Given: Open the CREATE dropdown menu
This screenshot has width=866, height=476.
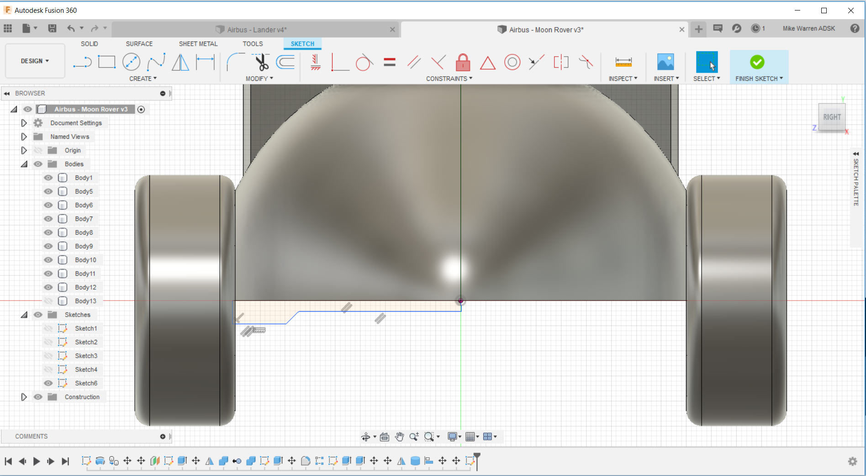Looking at the screenshot, I should pos(143,79).
